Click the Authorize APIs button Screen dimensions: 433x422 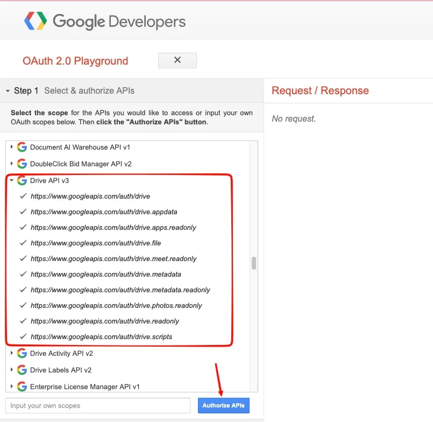pos(223,405)
